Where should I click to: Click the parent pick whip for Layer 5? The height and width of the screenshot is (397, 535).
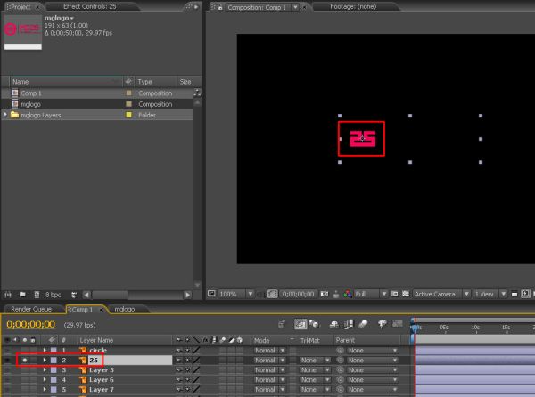[340, 369]
